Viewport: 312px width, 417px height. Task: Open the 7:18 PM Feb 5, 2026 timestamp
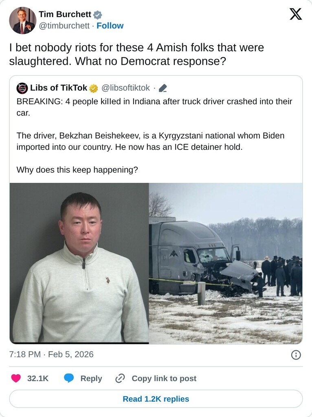click(51, 355)
